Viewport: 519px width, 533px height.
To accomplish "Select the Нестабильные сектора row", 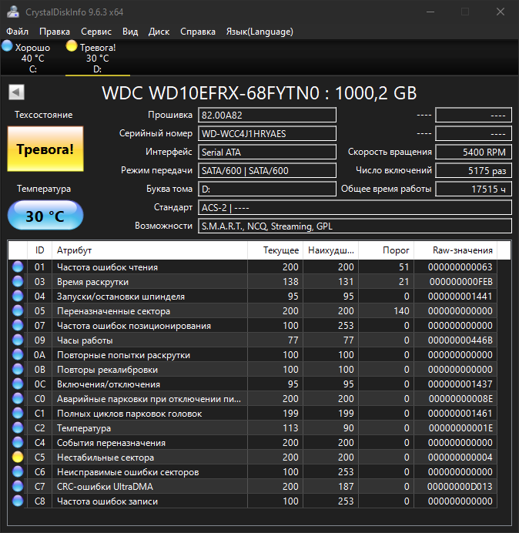I will click(x=253, y=458).
